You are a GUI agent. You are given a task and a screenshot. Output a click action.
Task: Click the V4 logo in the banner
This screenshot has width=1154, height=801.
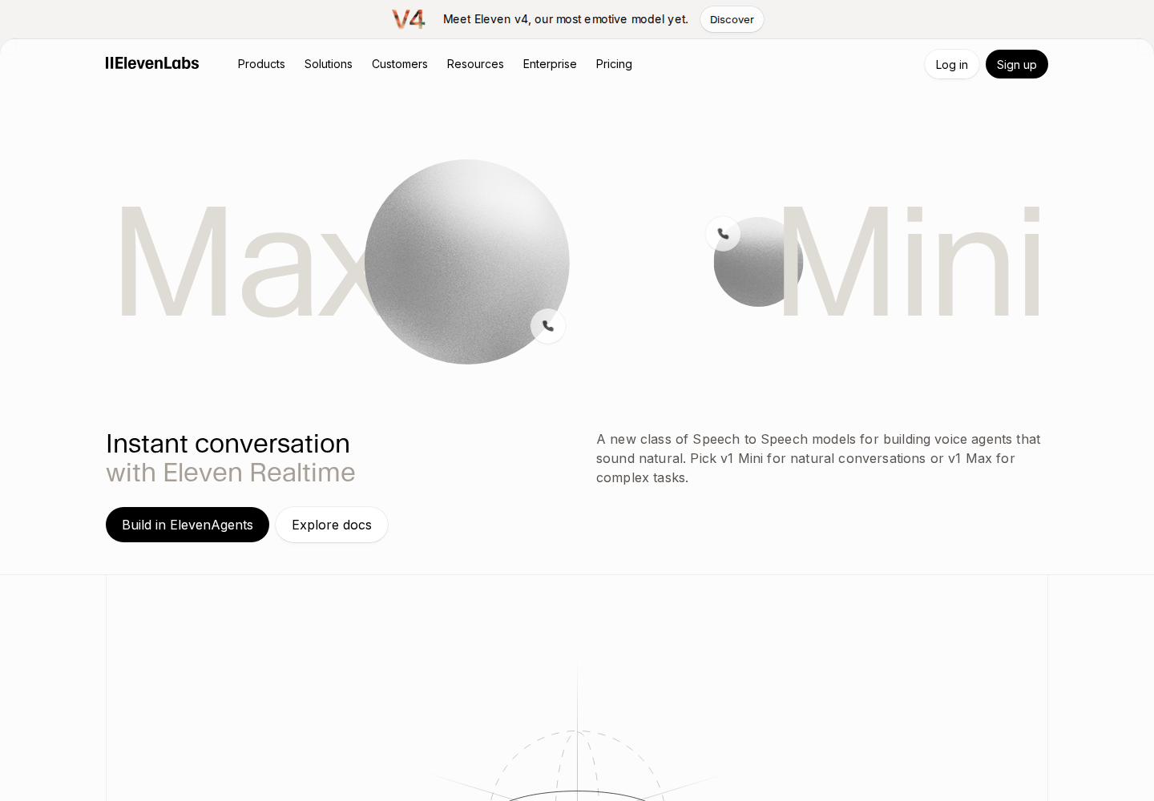(409, 19)
